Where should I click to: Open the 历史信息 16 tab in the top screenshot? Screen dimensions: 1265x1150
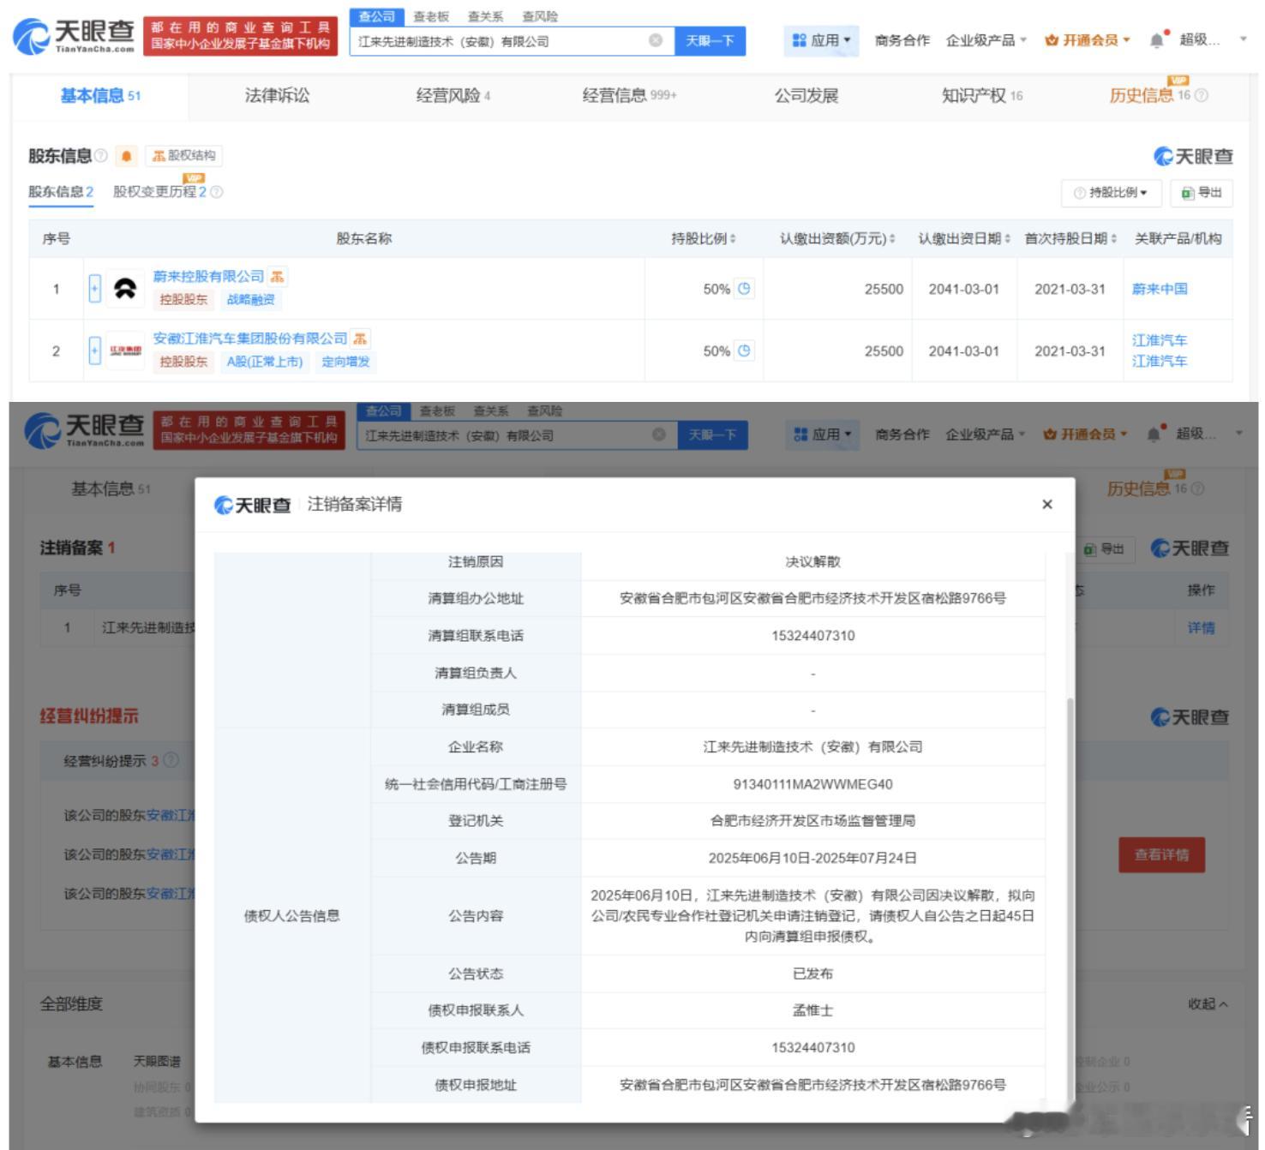[1150, 95]
